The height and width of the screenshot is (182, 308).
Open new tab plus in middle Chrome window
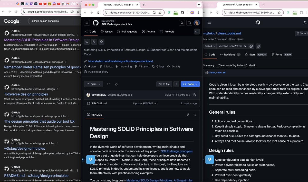[x=143, y=5]
